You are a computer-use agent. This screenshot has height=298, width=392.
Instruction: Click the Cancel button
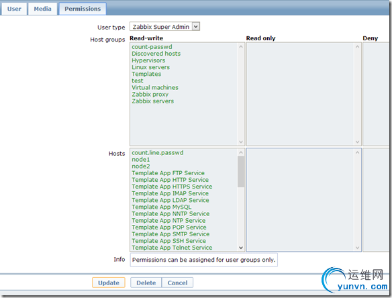(x=177, y=283)
